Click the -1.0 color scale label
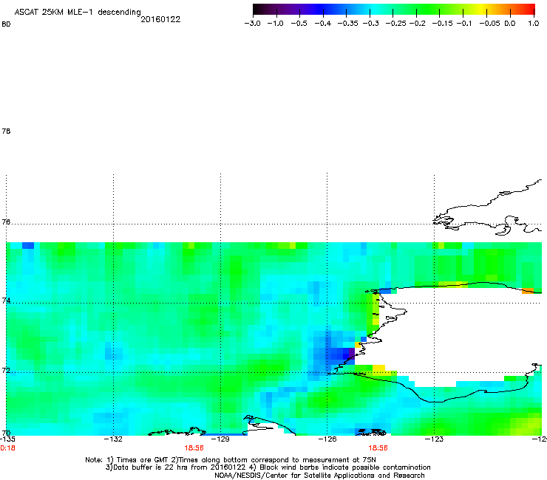Screen dimensions: 547x480 click(275, 24)
